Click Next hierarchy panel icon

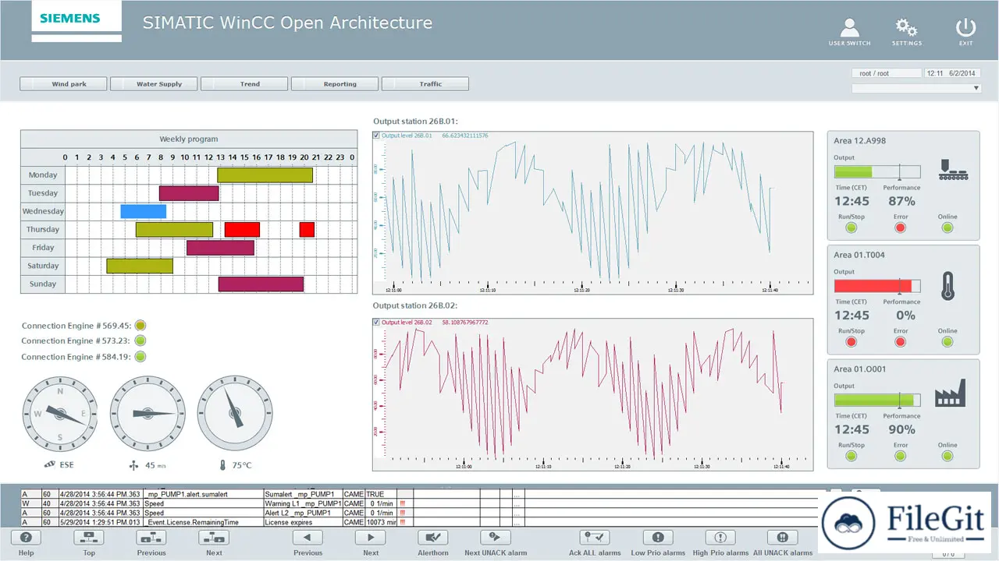214,538
